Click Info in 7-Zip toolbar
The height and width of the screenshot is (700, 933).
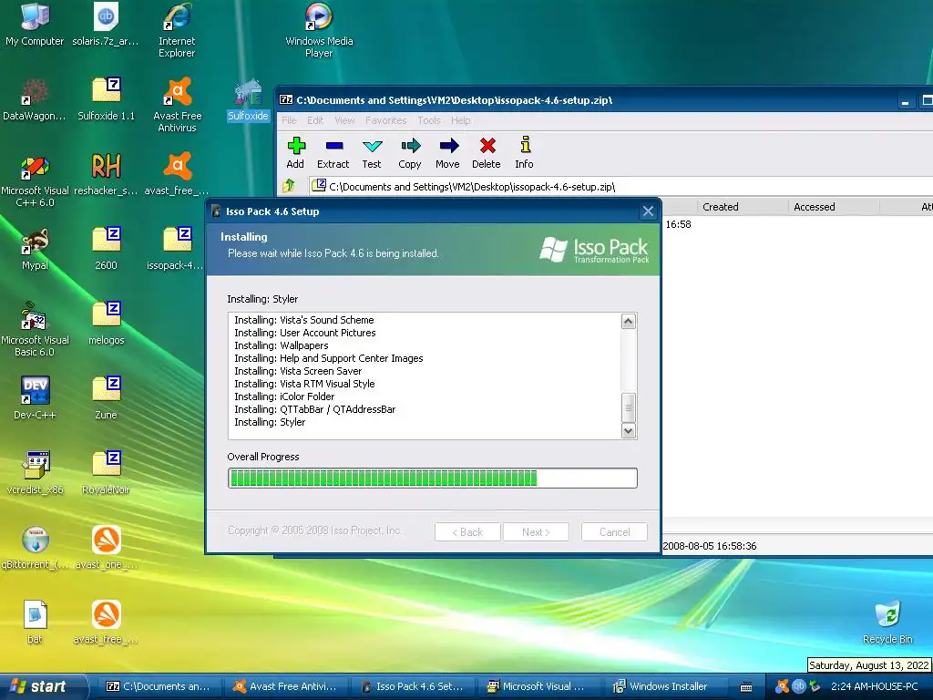[524, 153]
